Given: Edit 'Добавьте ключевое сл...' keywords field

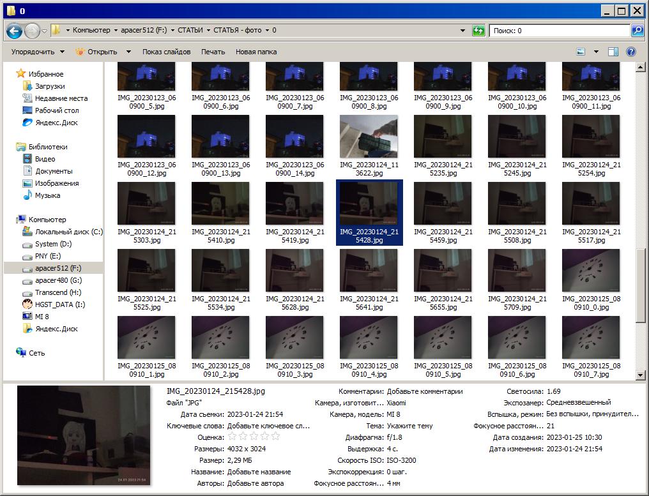Looking at the screenshot, I should [268, 426].
